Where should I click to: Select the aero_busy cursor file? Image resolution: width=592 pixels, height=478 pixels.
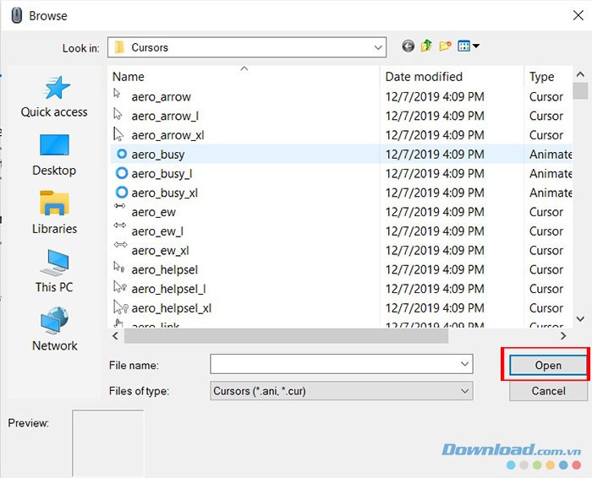158,155
